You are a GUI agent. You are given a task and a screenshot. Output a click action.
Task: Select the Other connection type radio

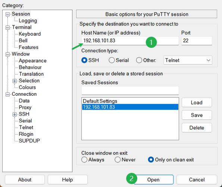coord(139,60)
